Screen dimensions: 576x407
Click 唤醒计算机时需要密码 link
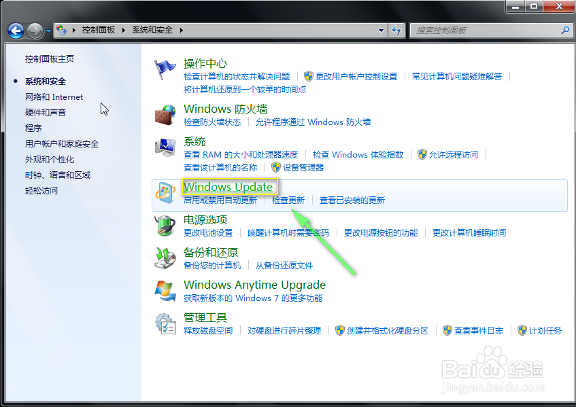pyautogui.click(x=288, y=232)
